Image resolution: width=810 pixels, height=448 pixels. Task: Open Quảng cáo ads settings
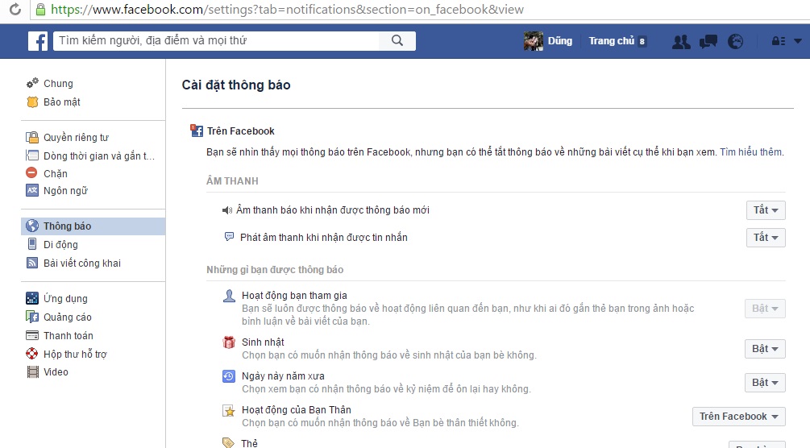pos(67,317)
